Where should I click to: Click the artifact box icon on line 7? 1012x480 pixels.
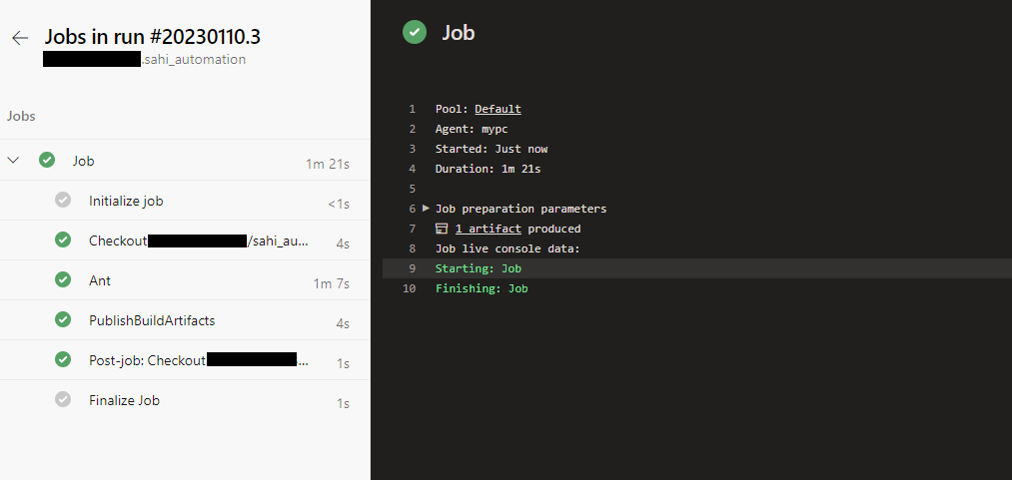pyautogui.click(x=442, y=229)
